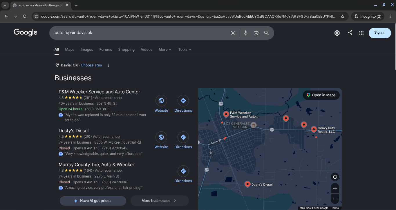Click the page vertical scrollbar
This screenshot has height=210, width=396.
(x=395, y=46)
